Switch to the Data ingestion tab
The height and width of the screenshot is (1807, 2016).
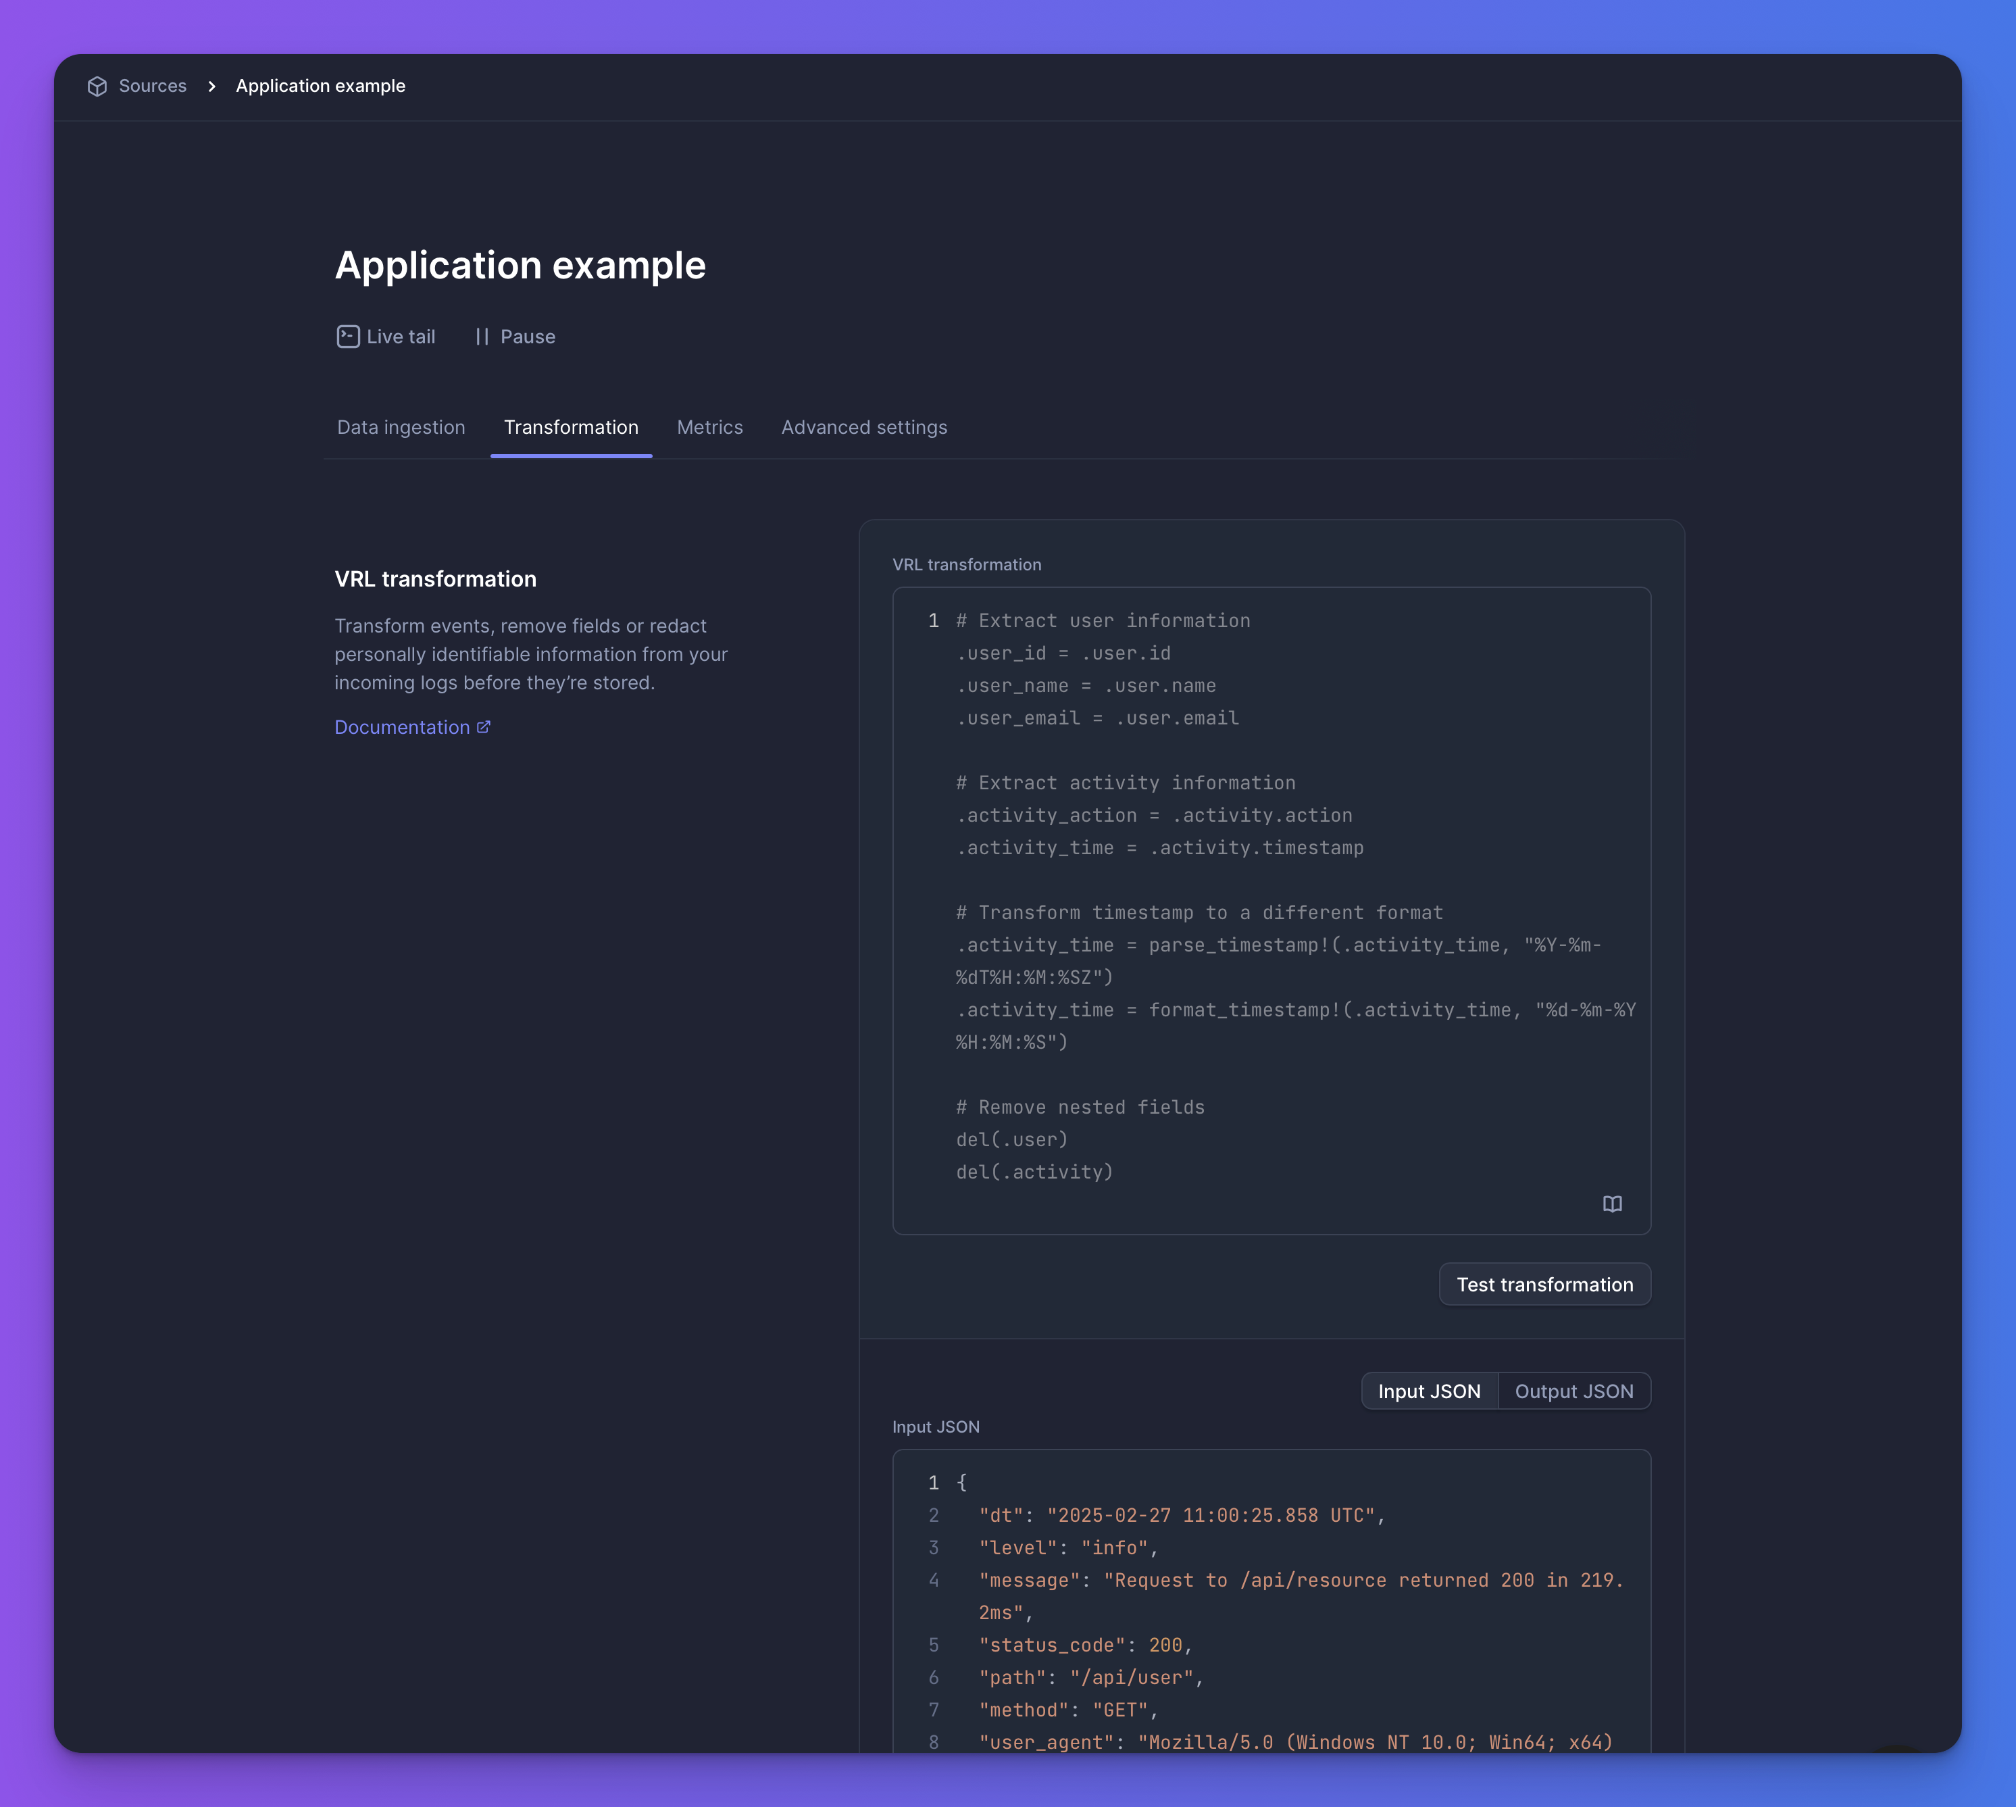401,427
